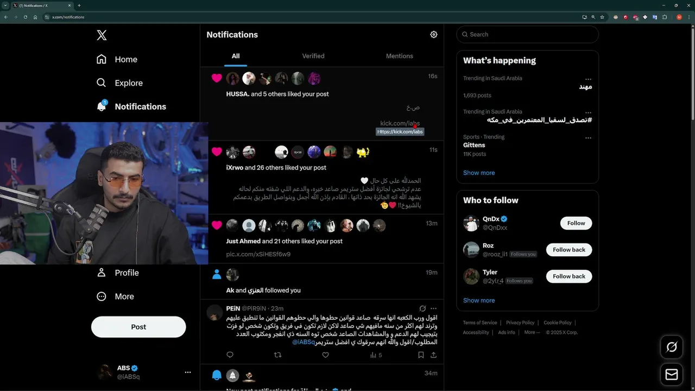
Task: Switch to the All tab
Action: 236,56
